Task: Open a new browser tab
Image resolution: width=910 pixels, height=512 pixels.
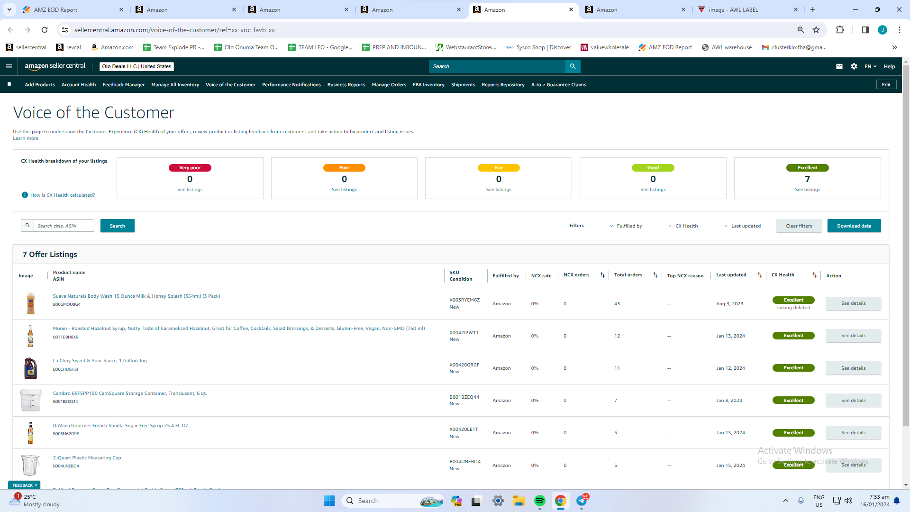Action: pyautogui.click(x=812, y=9)
